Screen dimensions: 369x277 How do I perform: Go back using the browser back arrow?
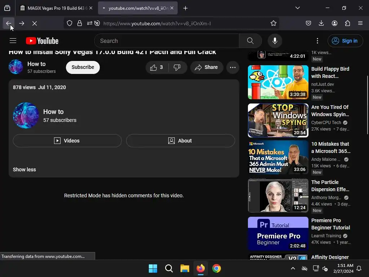point(9,23)
